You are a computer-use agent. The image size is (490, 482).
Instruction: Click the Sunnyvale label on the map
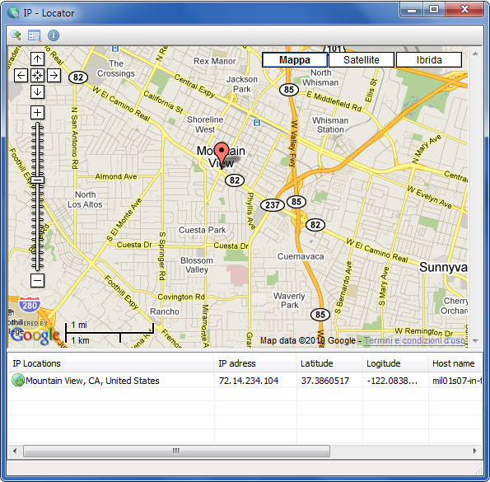pyautogui.click(x=443, y=267)
